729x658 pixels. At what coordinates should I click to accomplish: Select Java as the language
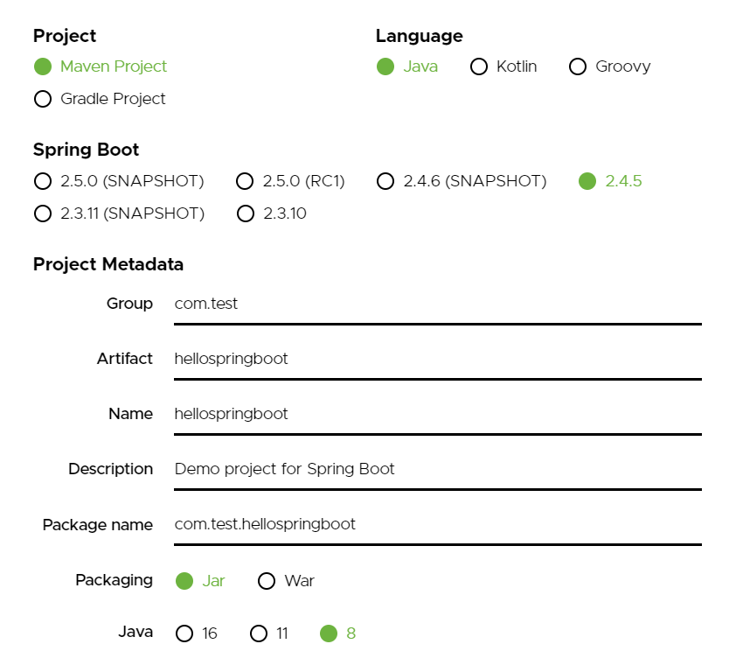pos(385,66)
